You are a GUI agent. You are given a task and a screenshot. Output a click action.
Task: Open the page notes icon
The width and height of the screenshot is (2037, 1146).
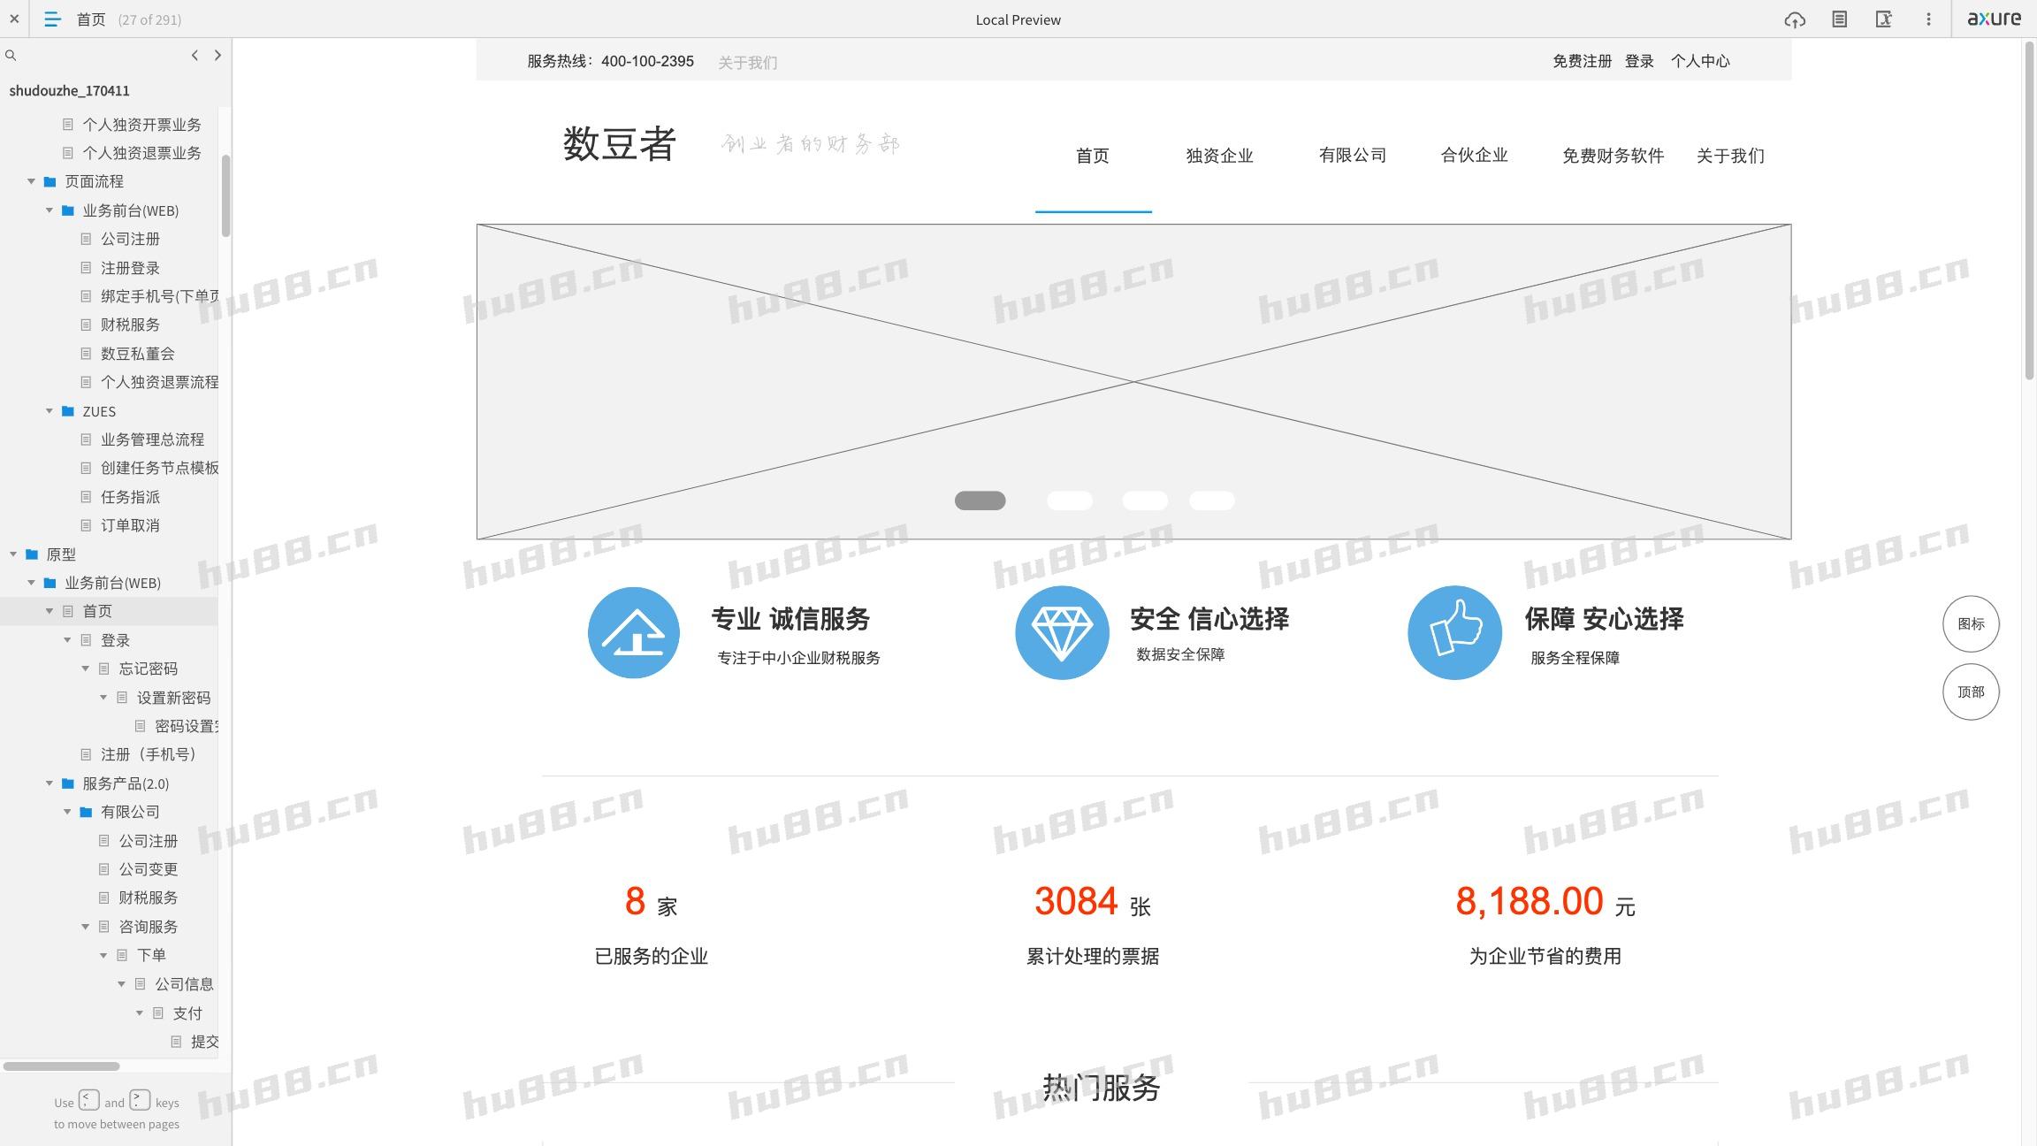click(1839, 19)
